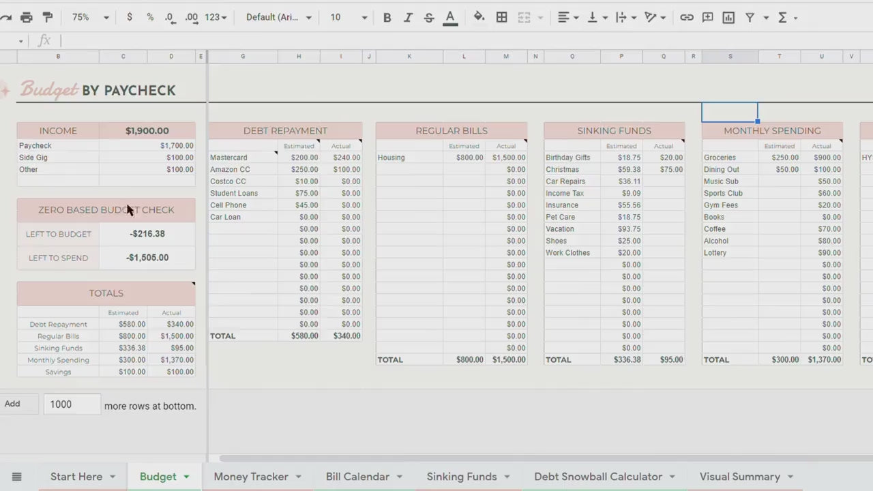Viewport: 873px width, 491px height.
Task: Click the Print icon
Action: pos(26,17)
